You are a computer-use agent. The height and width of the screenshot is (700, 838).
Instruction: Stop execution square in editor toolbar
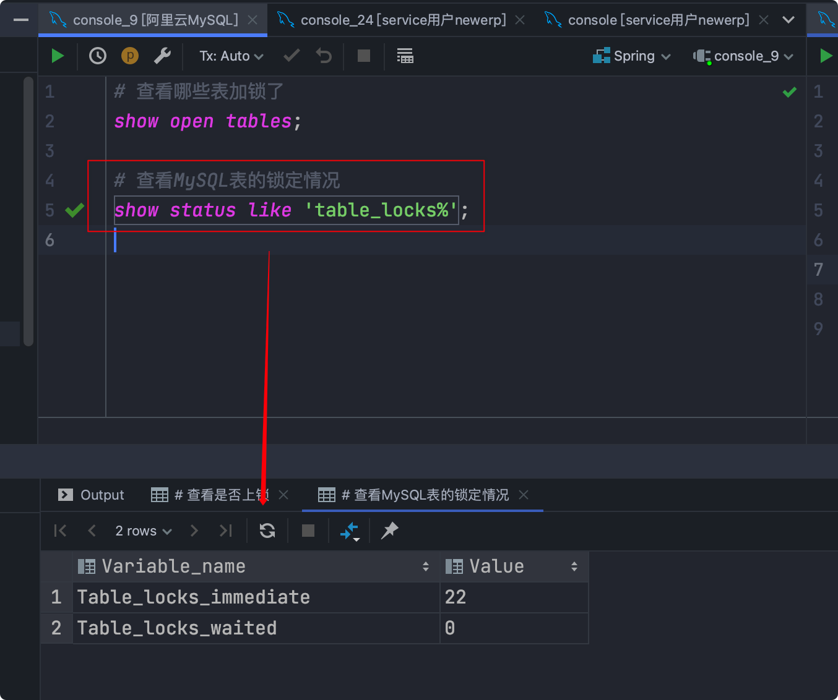tap(364, 56)
